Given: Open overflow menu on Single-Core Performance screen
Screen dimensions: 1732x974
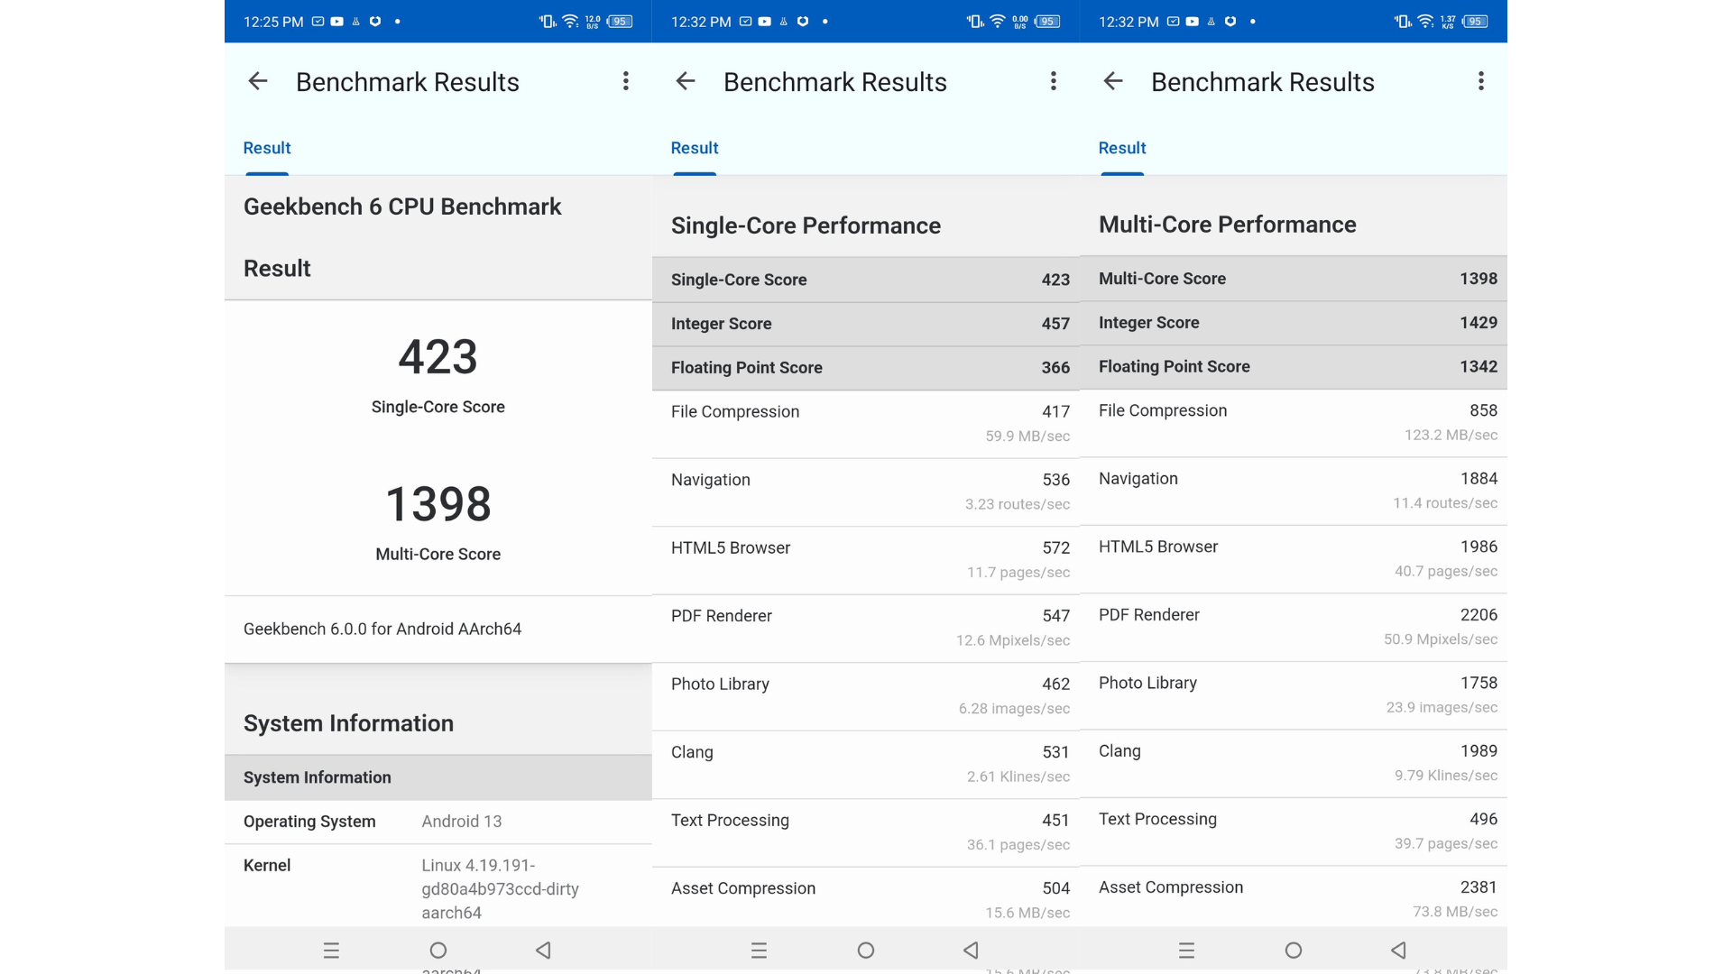Looking at the screenshot, I should 1053,81.
